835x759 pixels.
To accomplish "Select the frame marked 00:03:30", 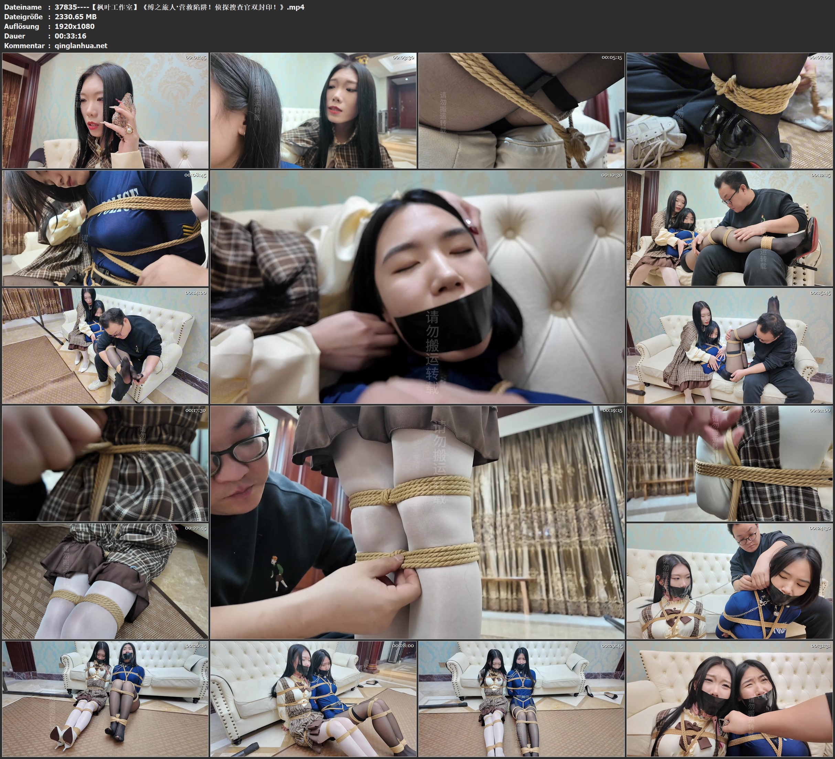I will point(313,111).
